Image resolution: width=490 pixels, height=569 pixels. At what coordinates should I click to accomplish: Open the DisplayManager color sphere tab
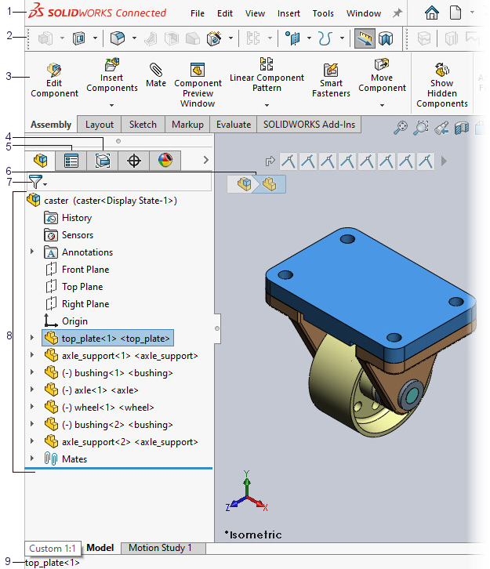click(x=165, y=161)
